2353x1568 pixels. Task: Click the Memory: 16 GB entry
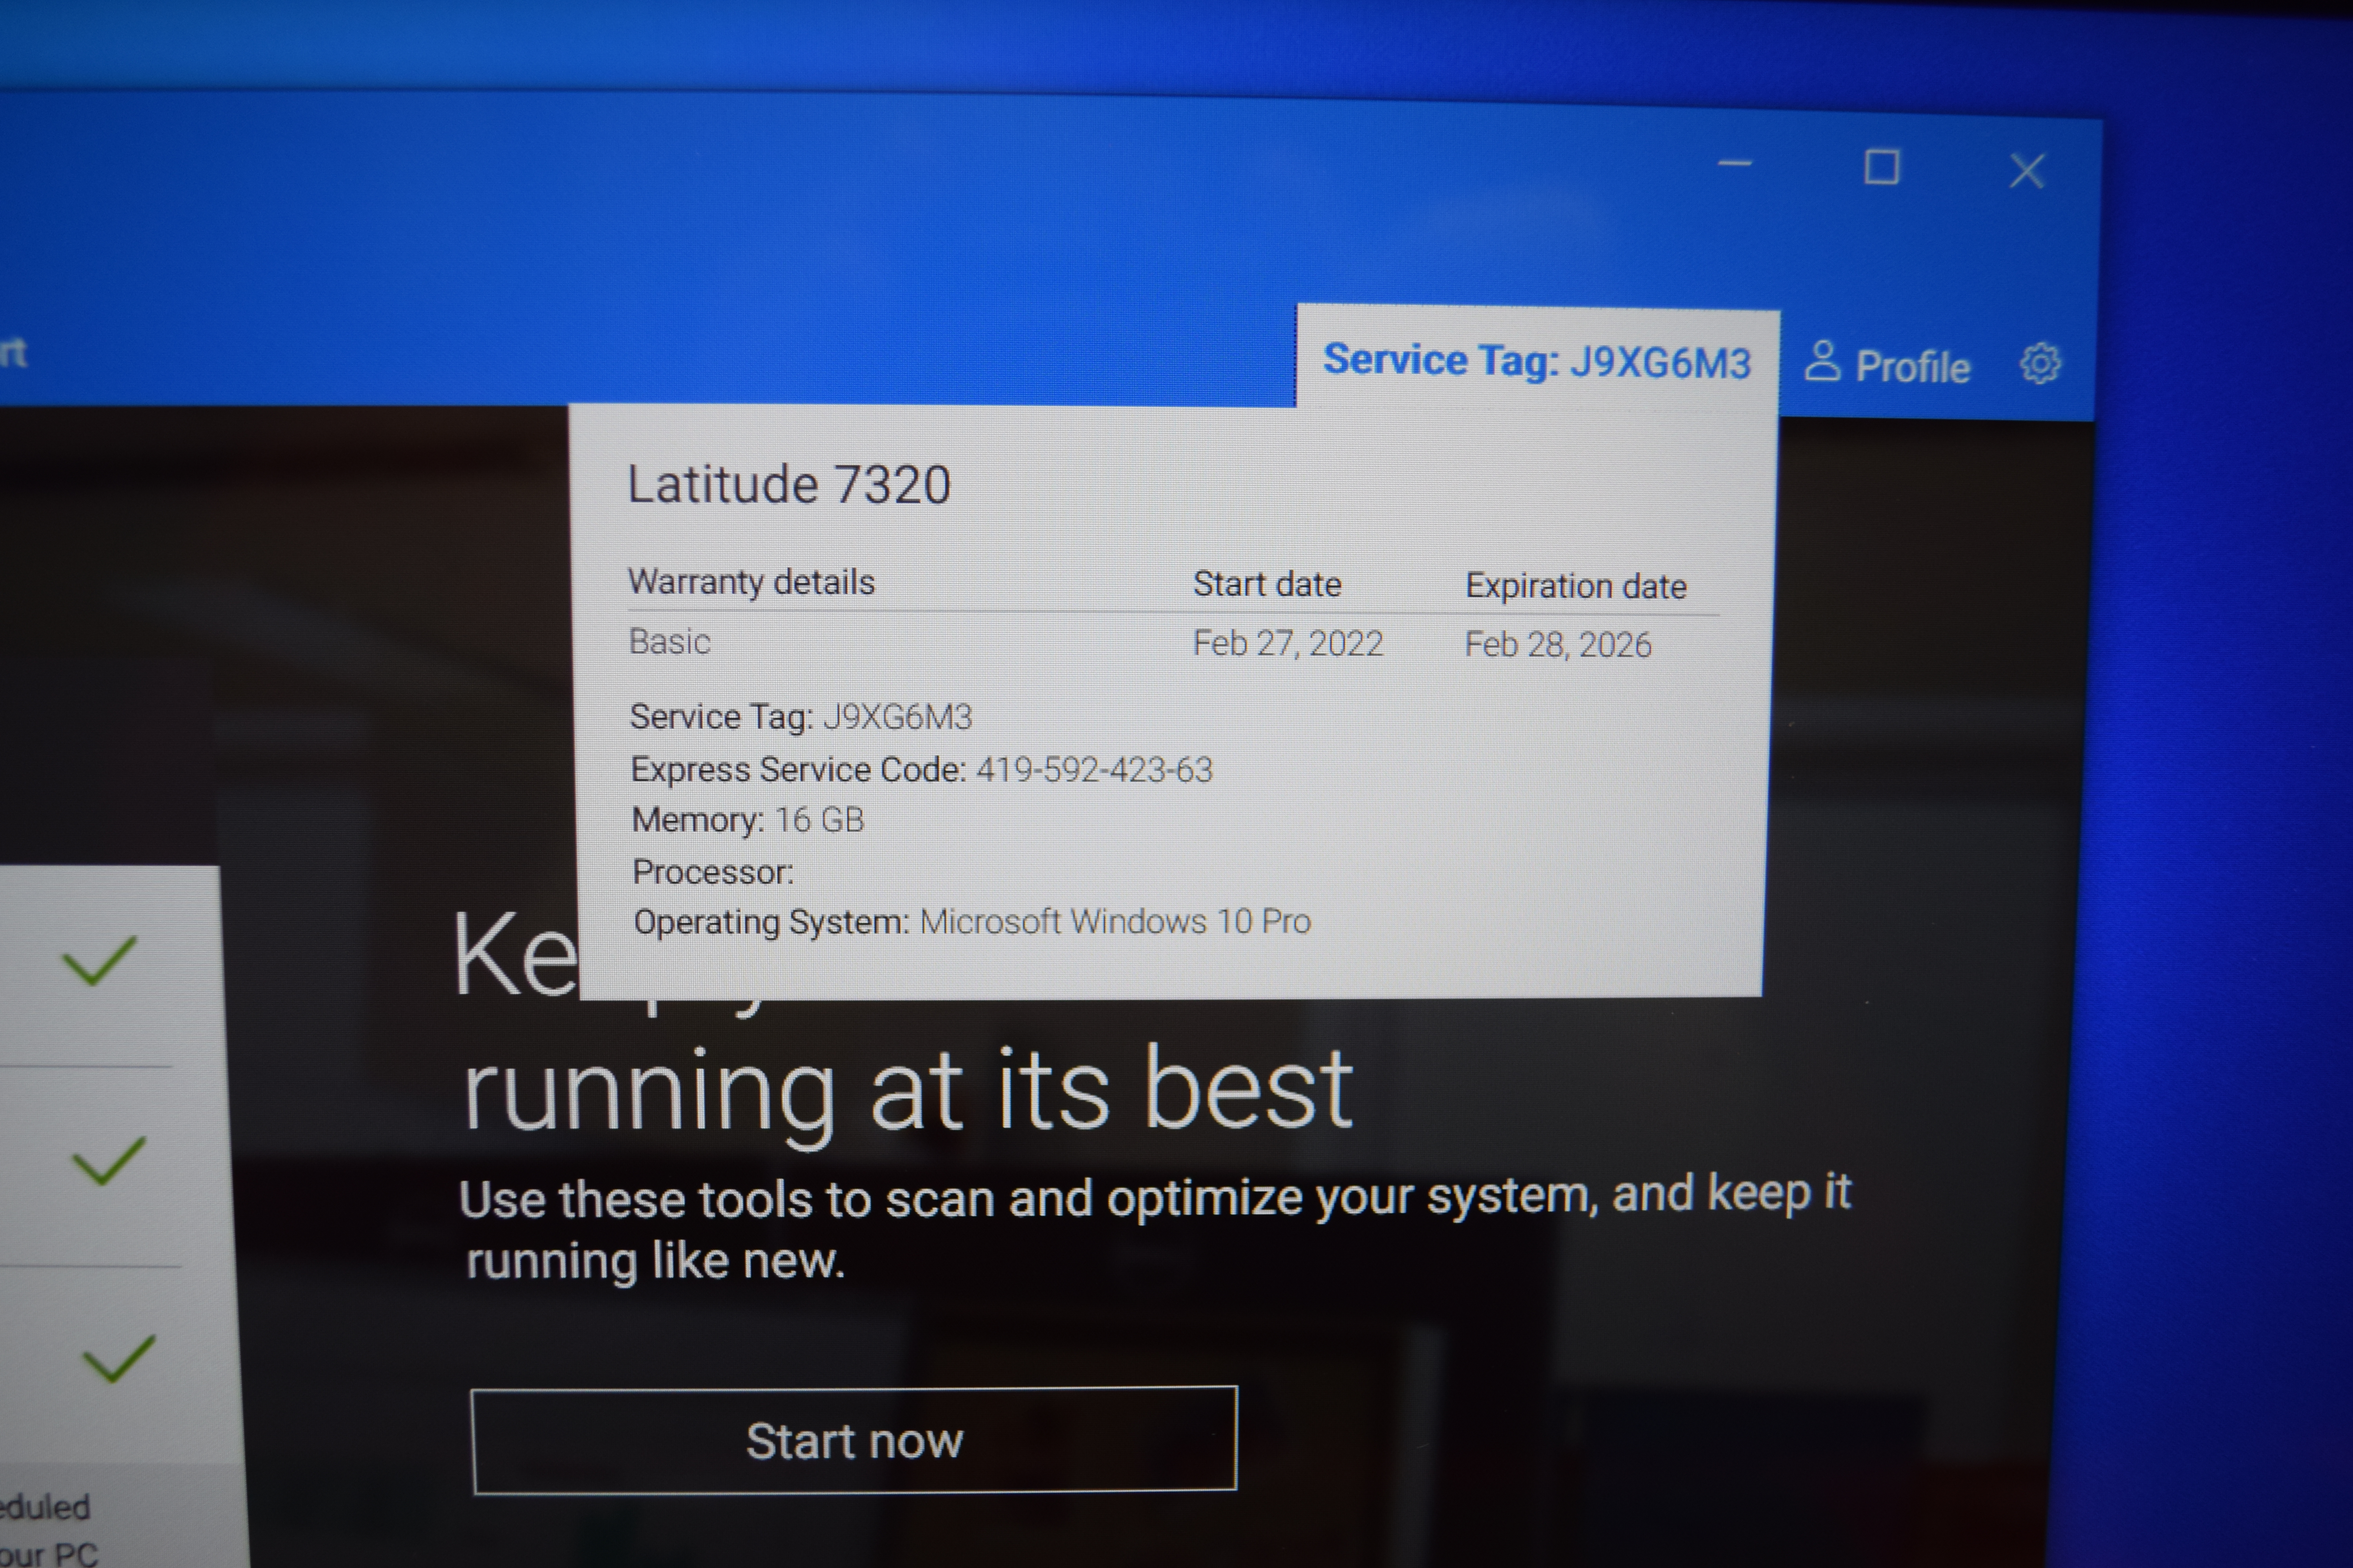[x=747, y=820]
